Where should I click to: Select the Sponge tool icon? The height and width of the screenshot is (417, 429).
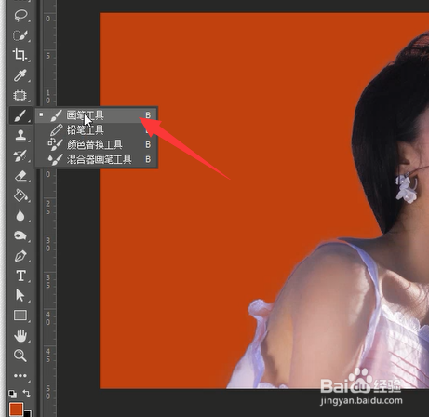click(x=20, y=235)
